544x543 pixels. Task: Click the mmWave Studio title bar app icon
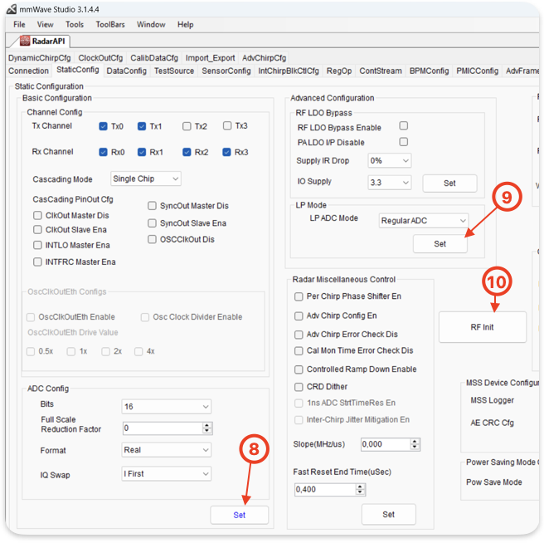click(x=12, y=9)
